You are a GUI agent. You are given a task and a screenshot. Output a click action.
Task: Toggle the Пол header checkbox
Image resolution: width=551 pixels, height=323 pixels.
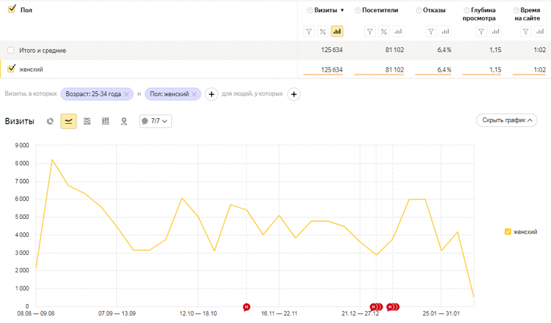tap(11, 10)
